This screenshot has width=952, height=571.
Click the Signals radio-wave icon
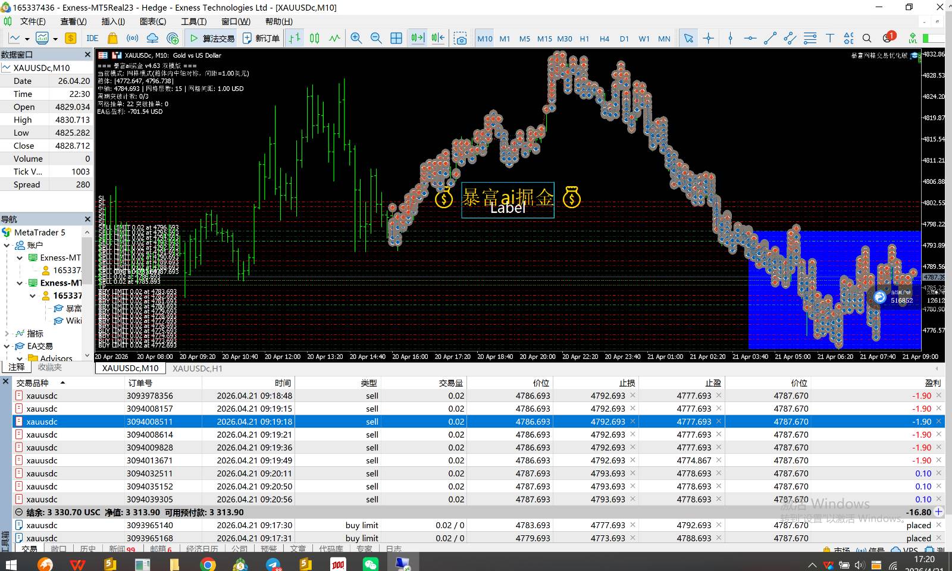(132, 38)
